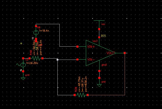This screenshot has height=109, width=162.
Task: Click the VIN- pin label
Action: click(91, 60)
